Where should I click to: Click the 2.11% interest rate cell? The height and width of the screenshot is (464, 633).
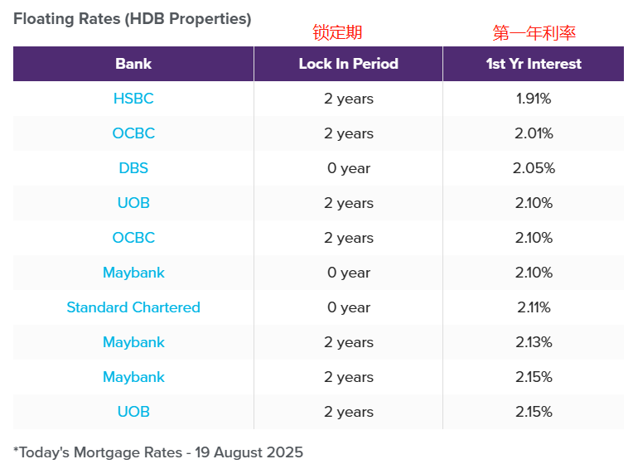tap(534, 307)
